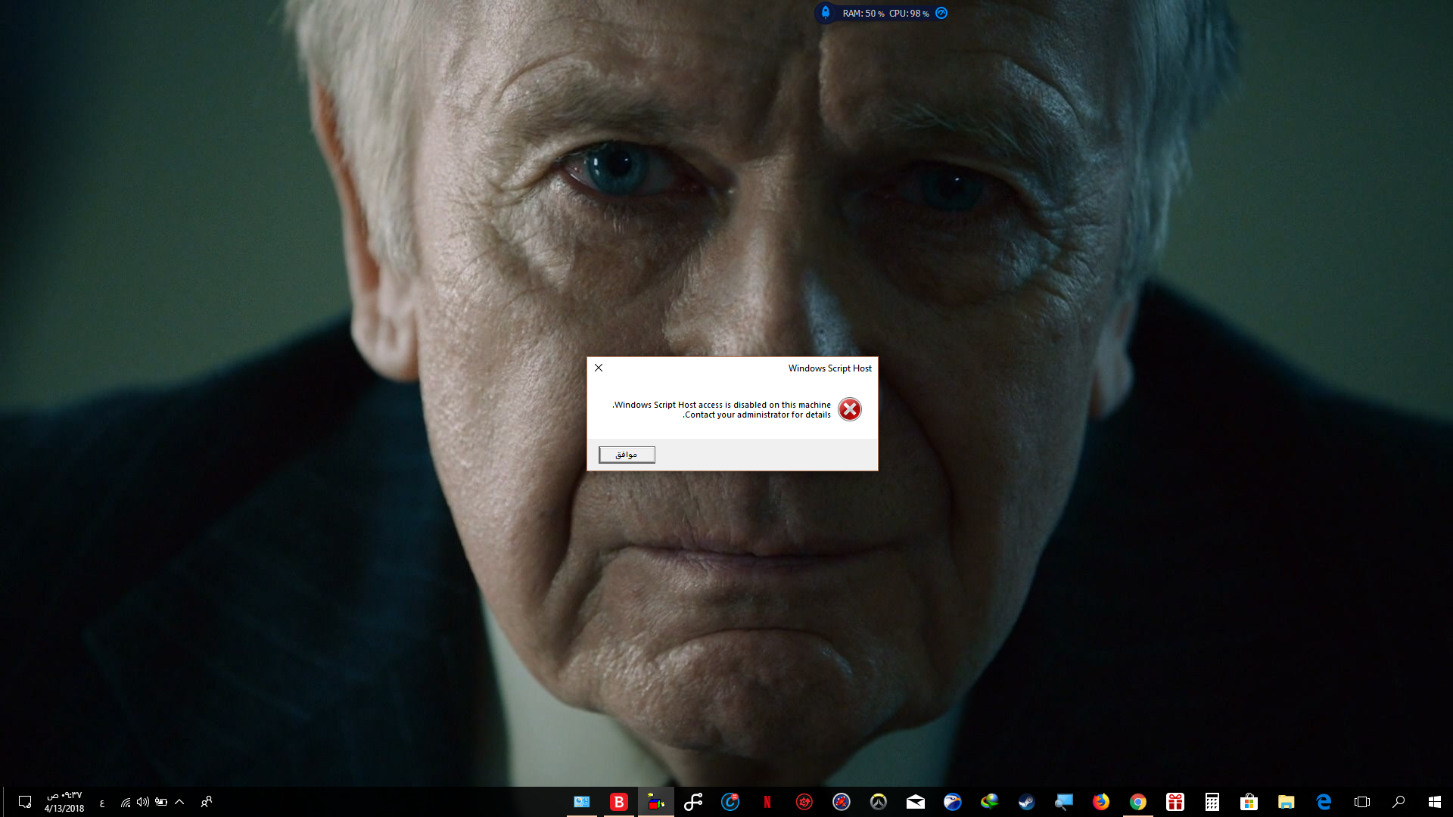Open Netflix from the taskbar

point(767,802)
